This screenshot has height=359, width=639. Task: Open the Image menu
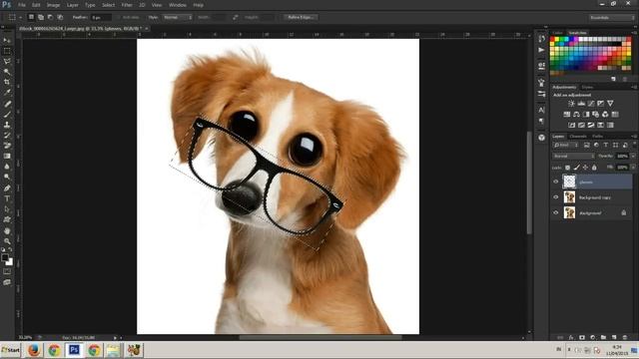53,5
